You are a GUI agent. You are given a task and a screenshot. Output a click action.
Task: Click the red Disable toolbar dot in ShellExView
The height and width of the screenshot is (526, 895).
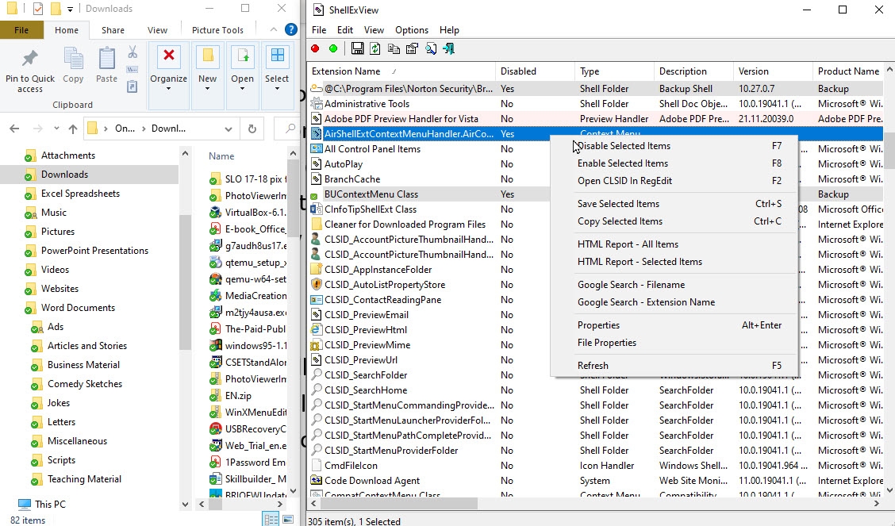(315, 48)
